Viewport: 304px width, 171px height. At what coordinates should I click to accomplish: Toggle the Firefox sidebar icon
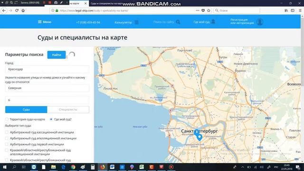click(293, 10)
